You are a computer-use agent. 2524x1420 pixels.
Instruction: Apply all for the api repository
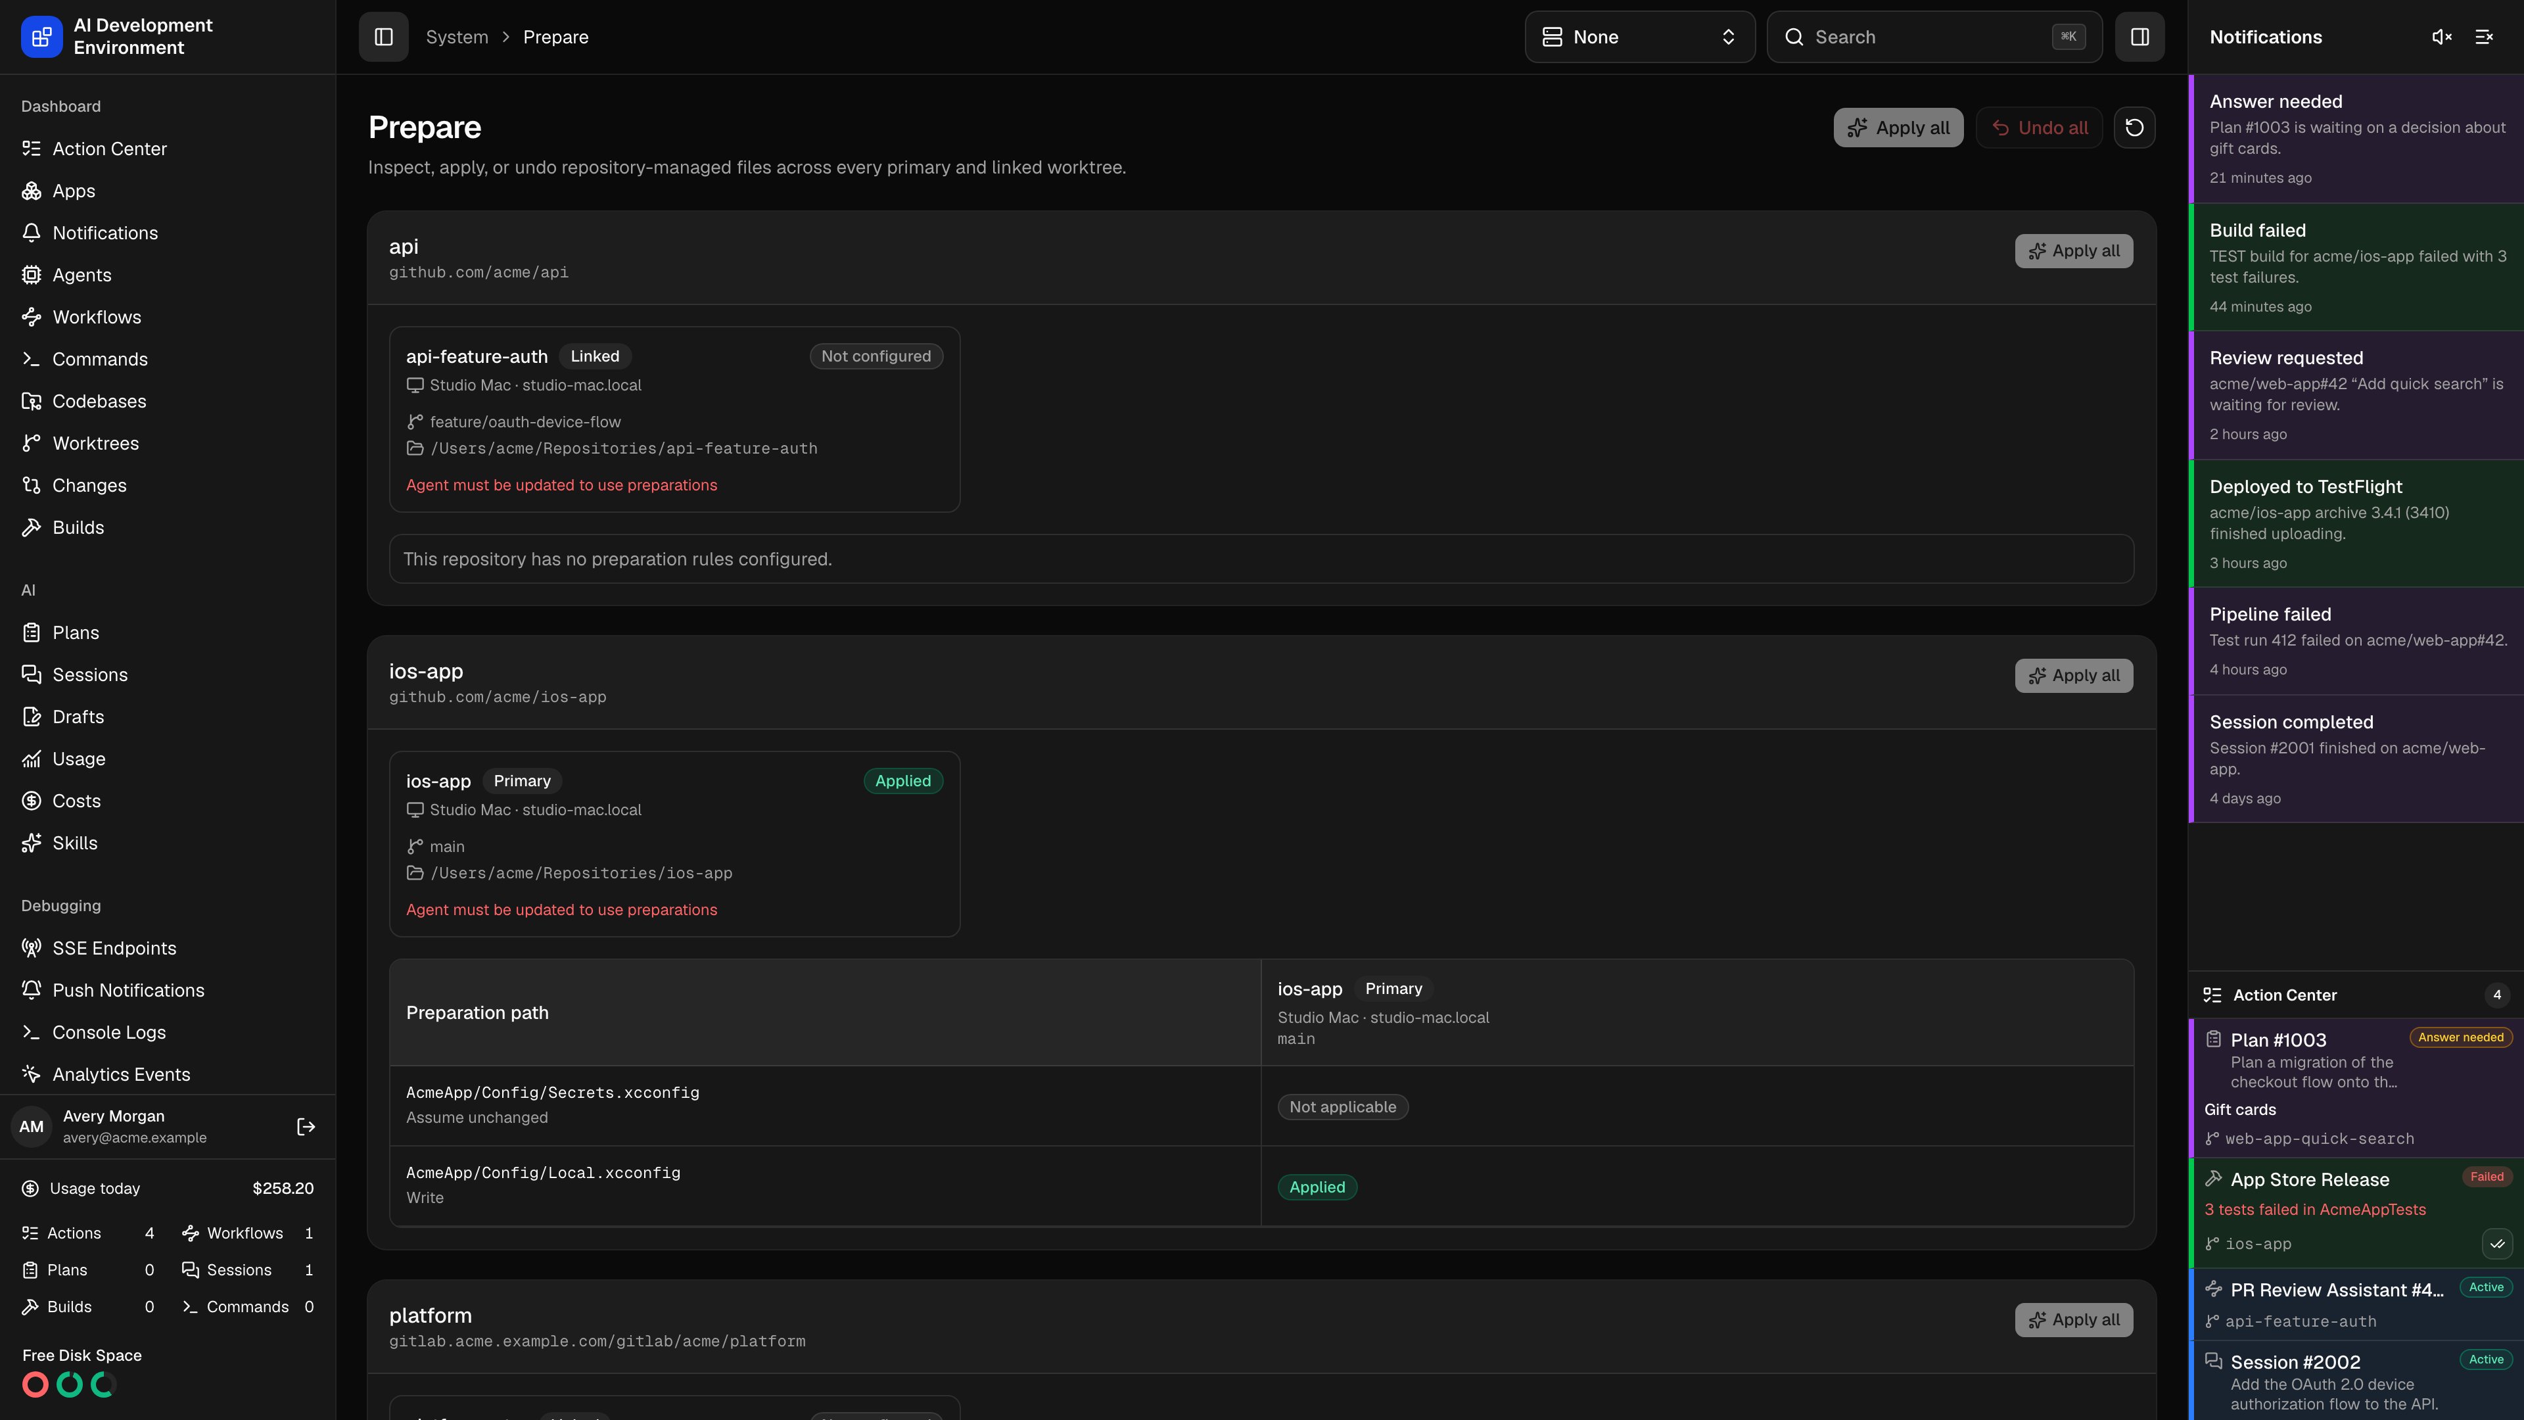[2073, 251]
